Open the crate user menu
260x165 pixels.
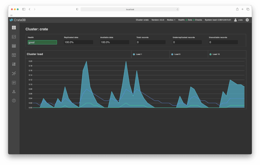238,20
